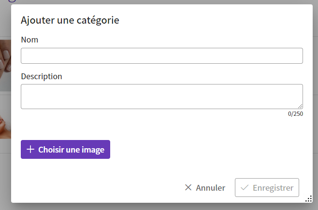Click the Ajouter une catégorie dialog title
The width and height of the screenshot is (318, 210).
click(x=70, y=20)
